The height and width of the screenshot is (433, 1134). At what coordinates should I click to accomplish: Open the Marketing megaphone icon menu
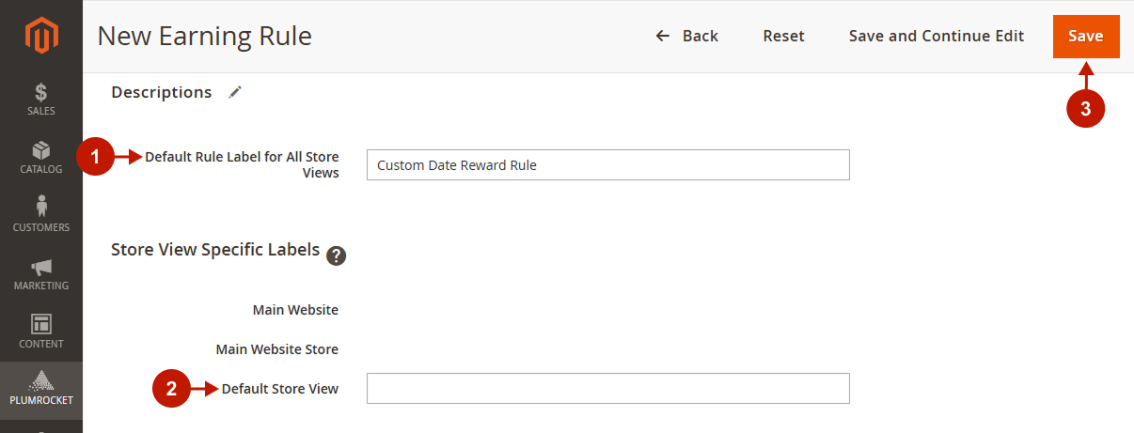[x=41, y=274]
